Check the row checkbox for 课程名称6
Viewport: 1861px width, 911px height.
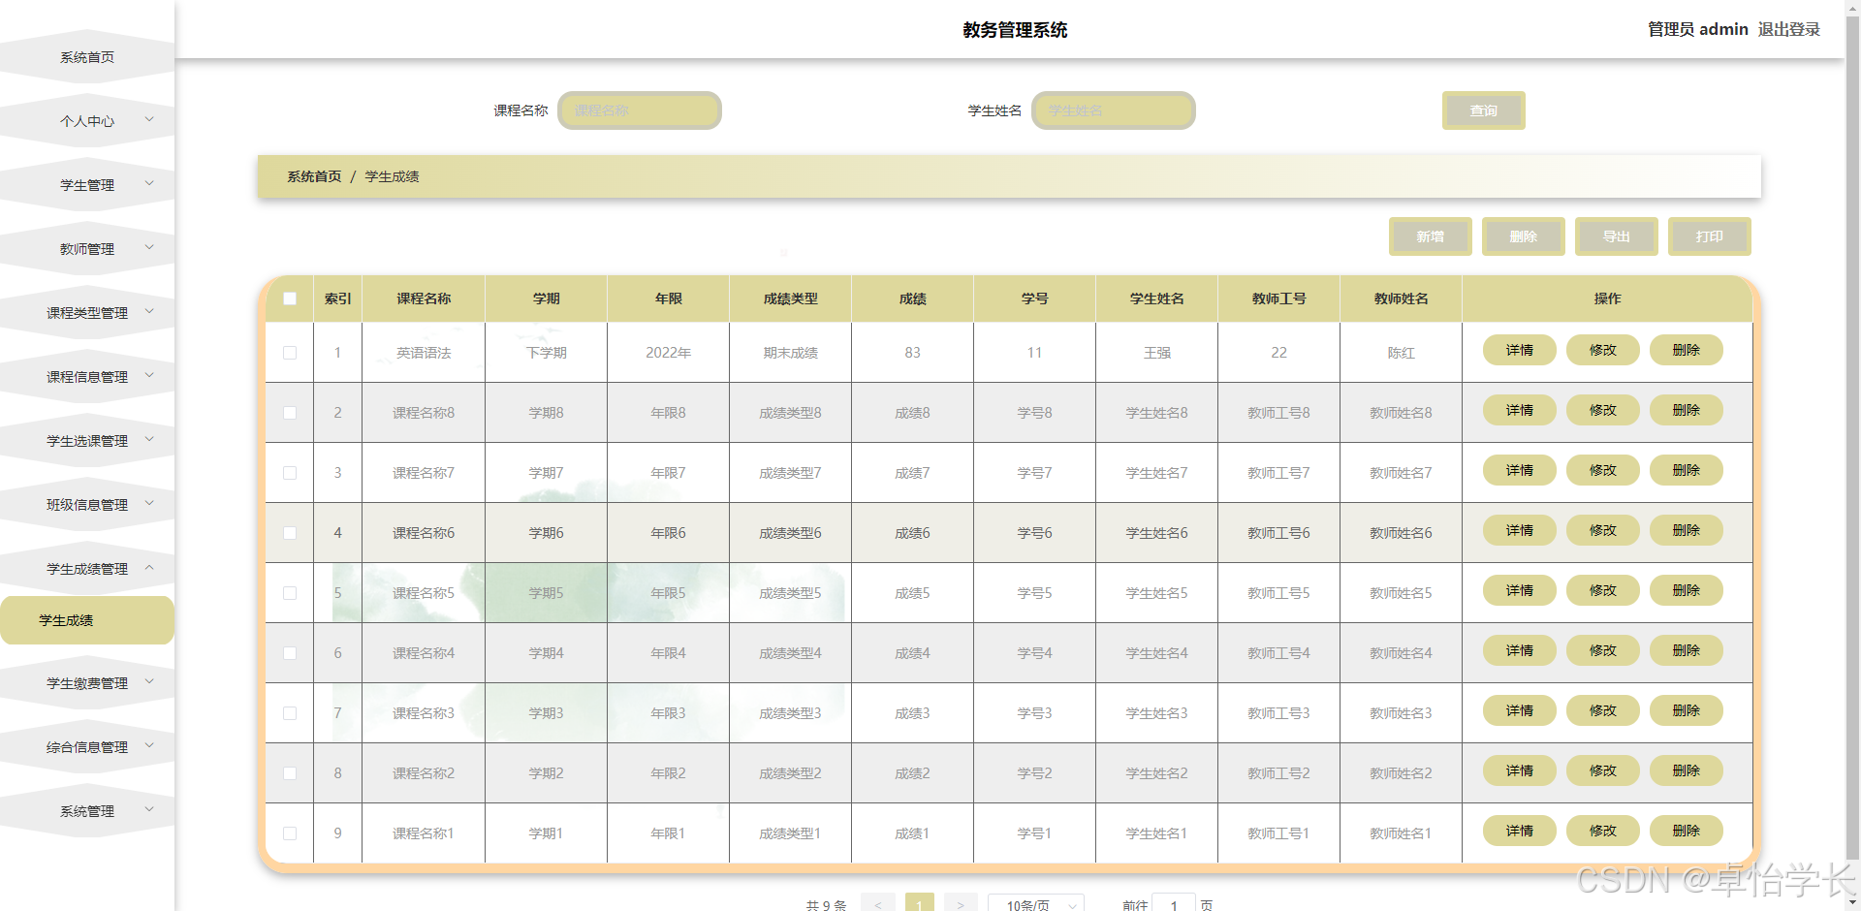point(290,533)
